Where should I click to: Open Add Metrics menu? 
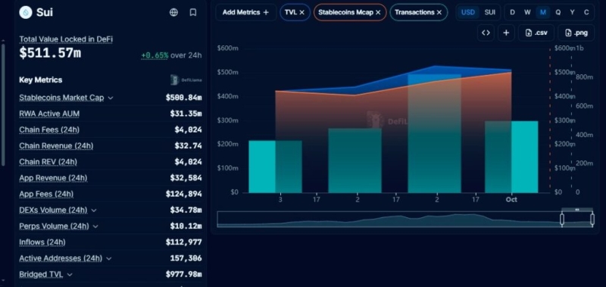(245, 12)
